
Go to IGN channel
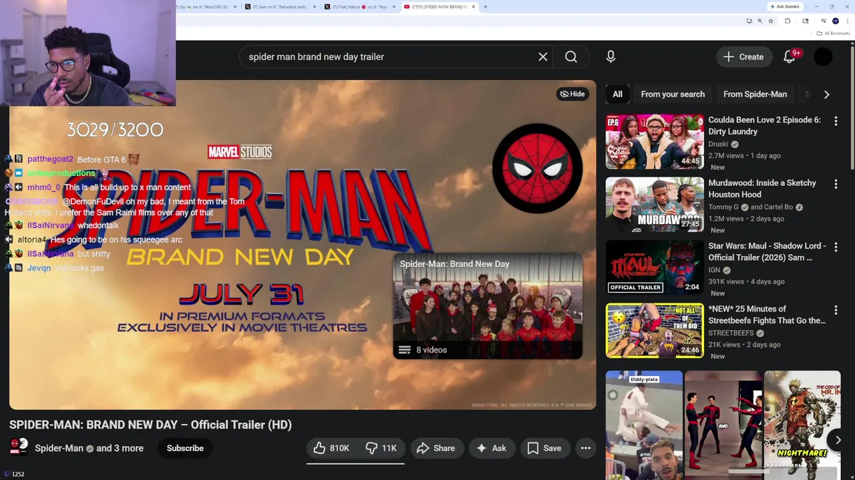(714, 270)
